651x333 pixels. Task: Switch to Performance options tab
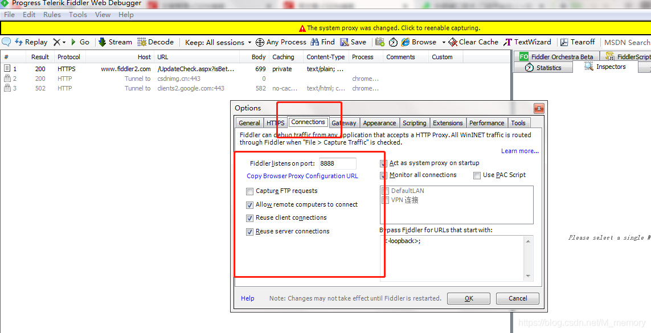click(x=486, y=123)
